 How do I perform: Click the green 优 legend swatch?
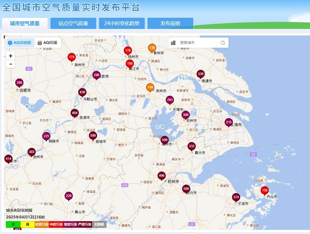(x=13, y=224)
